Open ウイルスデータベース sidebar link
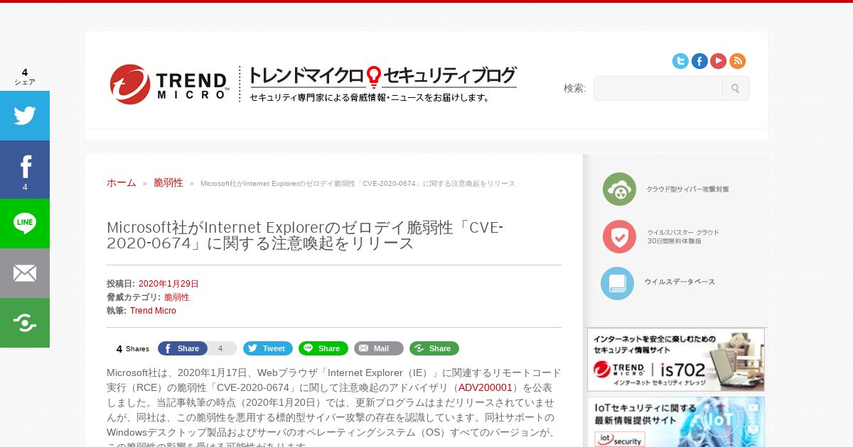 (x=680, y=282)
